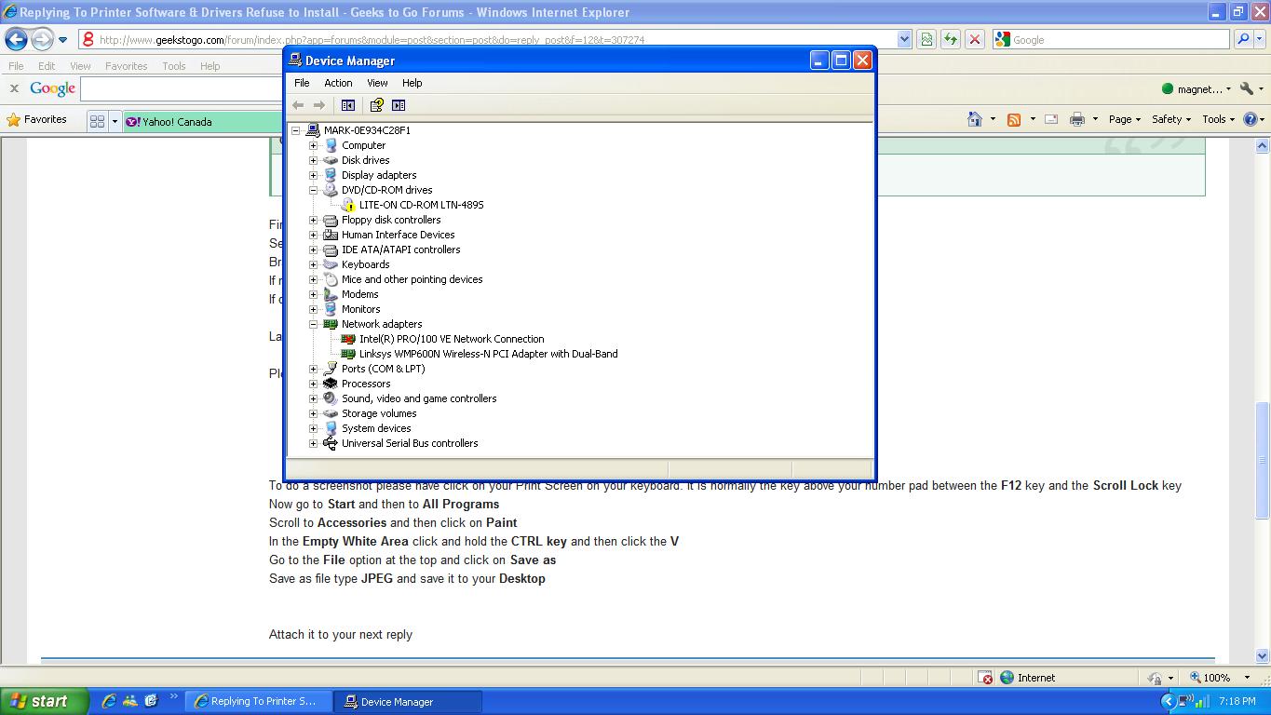Click the Internet Explorer quick launch icon
Viewport: 1271px width, 715px height.
[109, 701]
